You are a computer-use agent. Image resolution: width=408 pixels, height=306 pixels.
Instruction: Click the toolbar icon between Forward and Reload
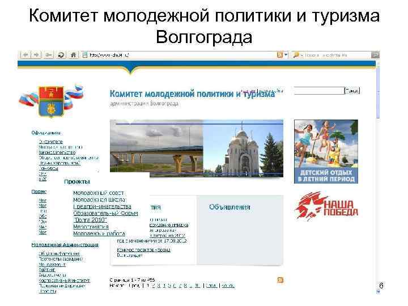coord(48,55)
